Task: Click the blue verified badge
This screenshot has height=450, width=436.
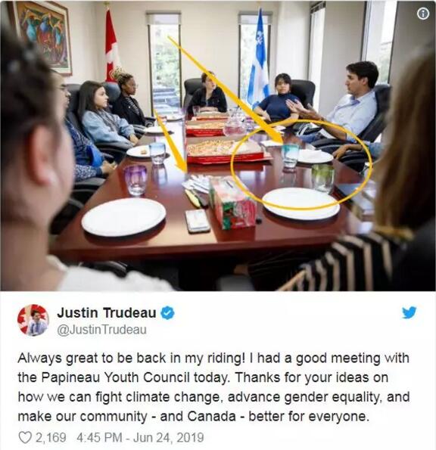Action: [167, 312]
